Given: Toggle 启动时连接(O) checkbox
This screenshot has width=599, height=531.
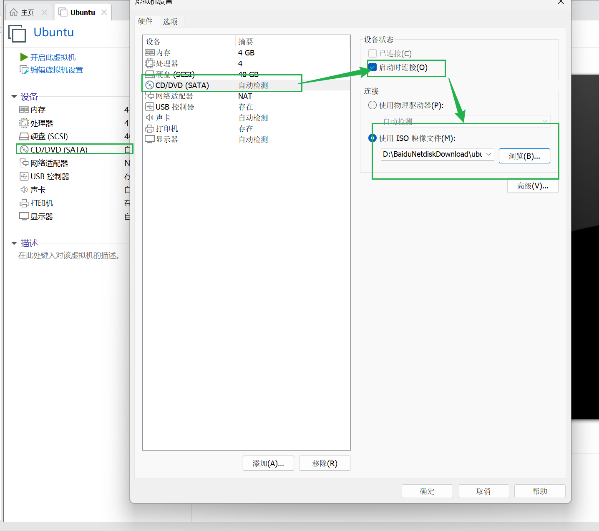Looking at the screenshot, I should click(x=372, y=67).
